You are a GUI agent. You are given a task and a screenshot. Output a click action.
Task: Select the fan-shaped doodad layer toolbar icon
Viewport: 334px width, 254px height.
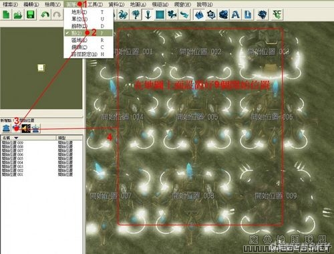[123, 15]
